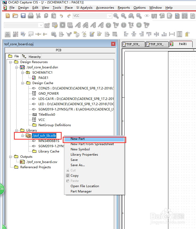The height and width of the screenshot is (229, 196).
Task: Select .\tof_core_board.csv output file
Action: 42,162
